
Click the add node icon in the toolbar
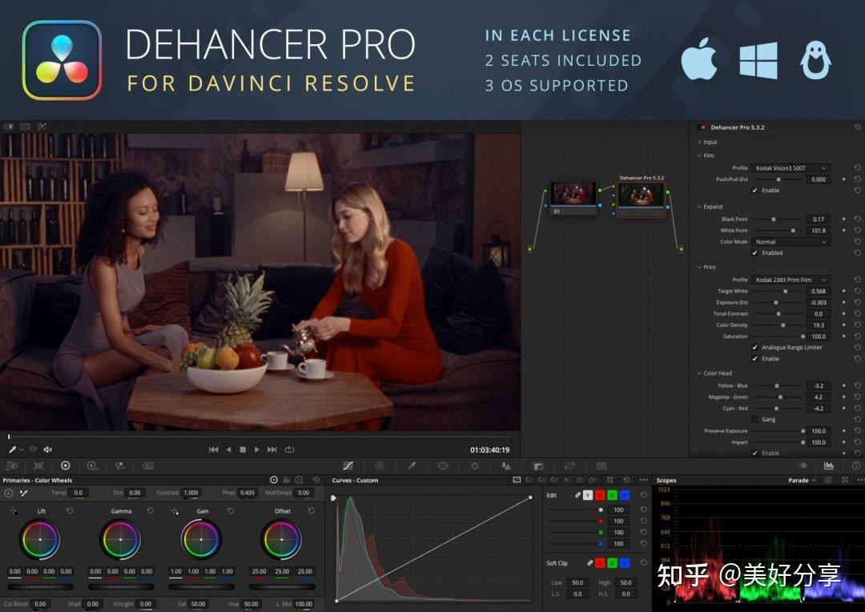pyautogui.click(x=65, y=465)
